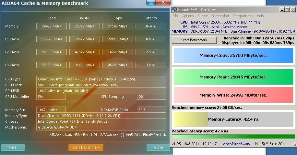Screen dimensions: 297x155
Task: Click the Memory Type field DDR3-2134 SDRAM
Action: click(101, 116)
